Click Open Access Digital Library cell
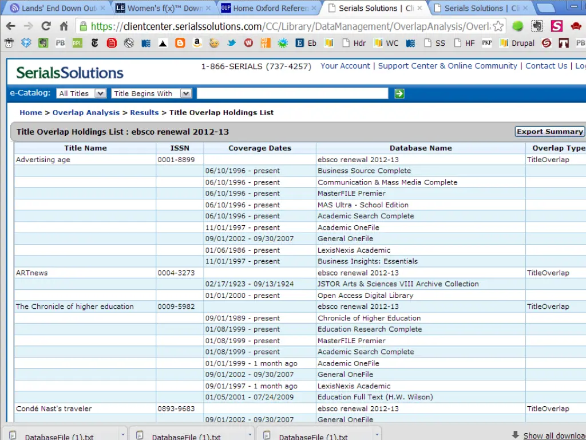 (421, 296)
